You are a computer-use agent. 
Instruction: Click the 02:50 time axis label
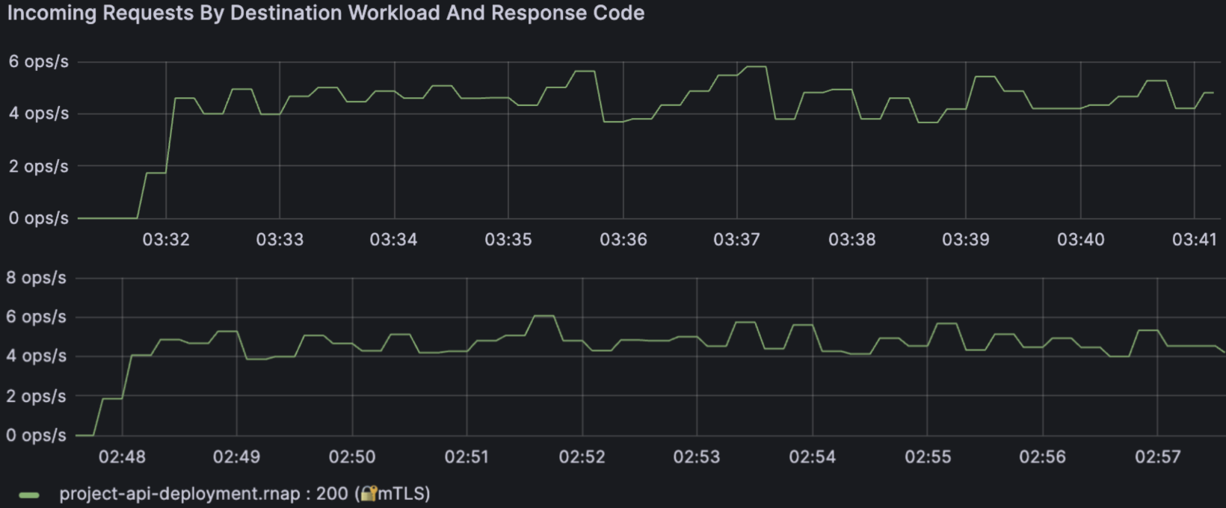pos(352,457)
